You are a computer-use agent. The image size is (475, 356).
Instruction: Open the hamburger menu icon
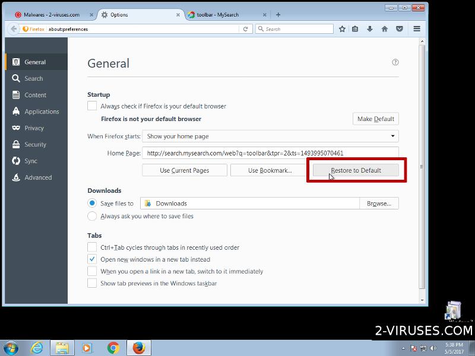[417, 28]
